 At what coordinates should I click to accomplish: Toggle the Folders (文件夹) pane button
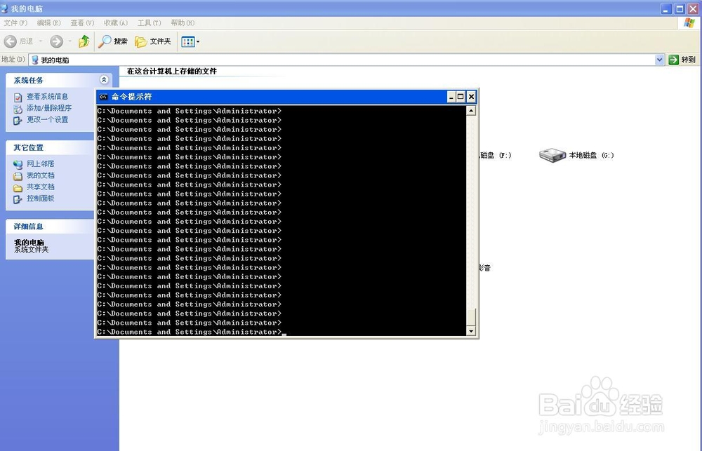coord(152,41)
